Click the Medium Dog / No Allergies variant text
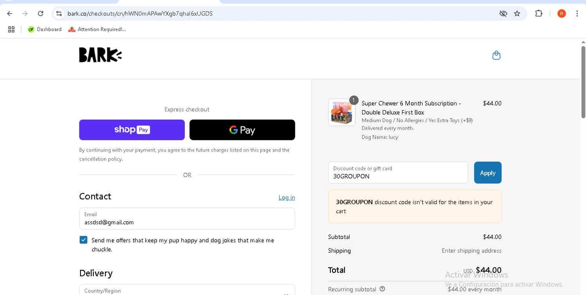 coord(417,120)
